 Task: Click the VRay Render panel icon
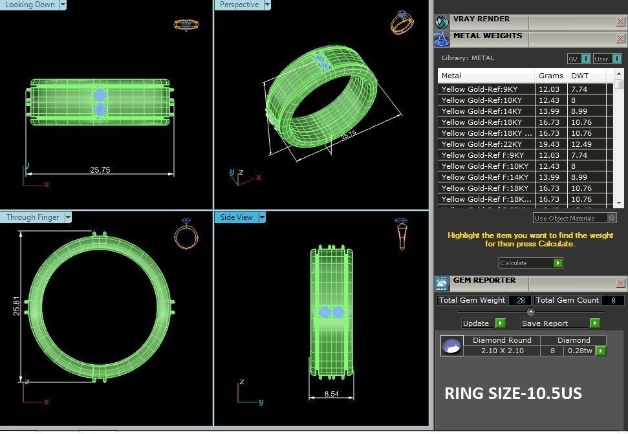point(442,22)
